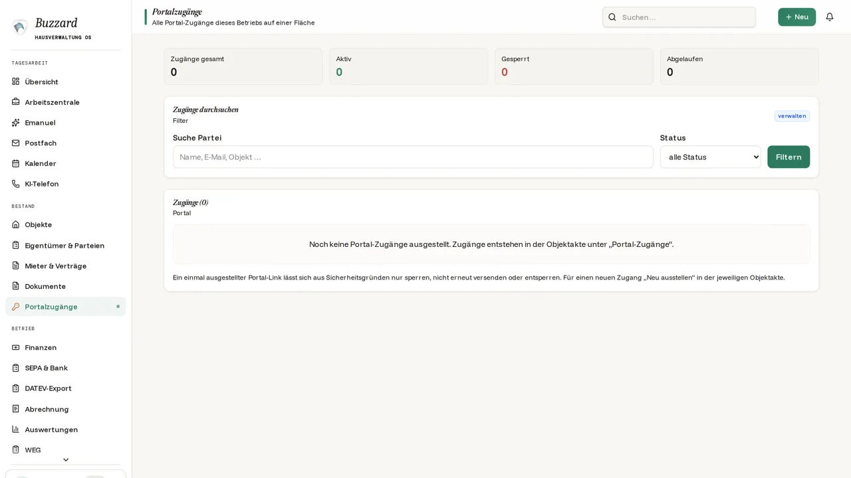Click the Neu button
This screenshot has width=851, height=478.
pyautogui.click(x=796, y=17)
